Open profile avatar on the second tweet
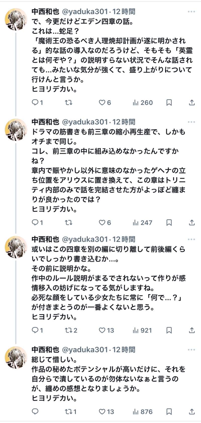Viewport: 201px width, 423px height. pos(16,130)
